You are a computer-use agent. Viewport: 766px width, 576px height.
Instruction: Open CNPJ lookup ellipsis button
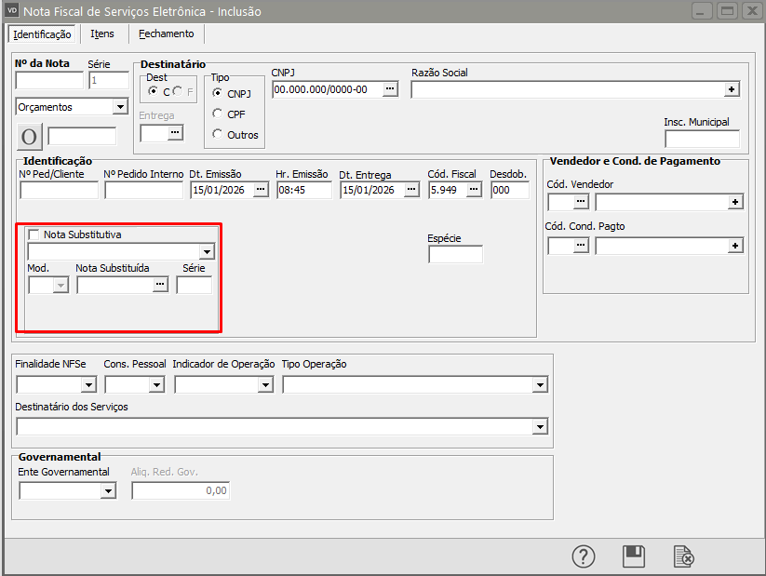(391, 89)
